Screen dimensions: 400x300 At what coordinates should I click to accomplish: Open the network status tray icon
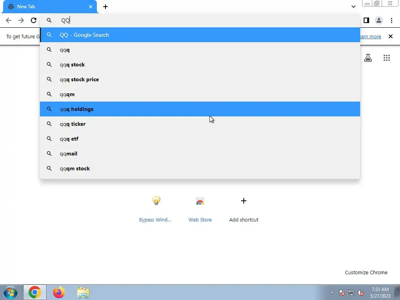coord(351,293)
